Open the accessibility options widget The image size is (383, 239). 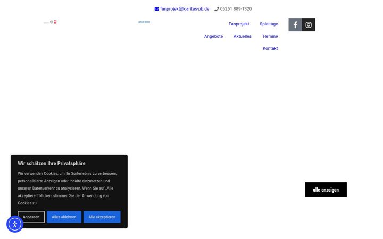tap(15, 224)
